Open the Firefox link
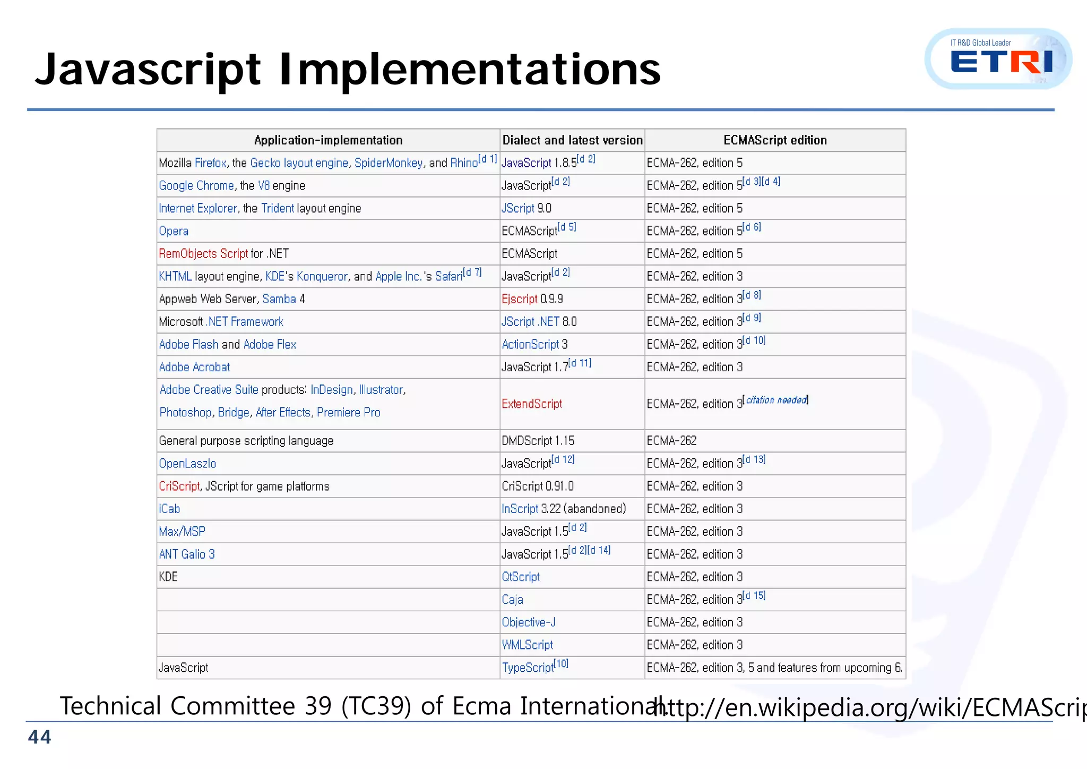1087x769 pixels. click(x=211, y=163)
